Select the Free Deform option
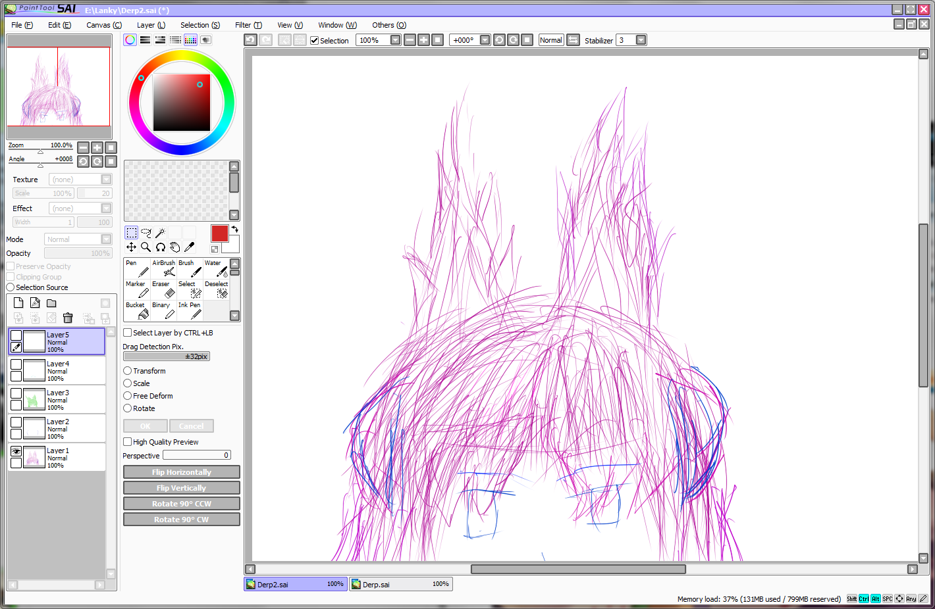Viewport: 935px width, 609px height. pos(128,396)
